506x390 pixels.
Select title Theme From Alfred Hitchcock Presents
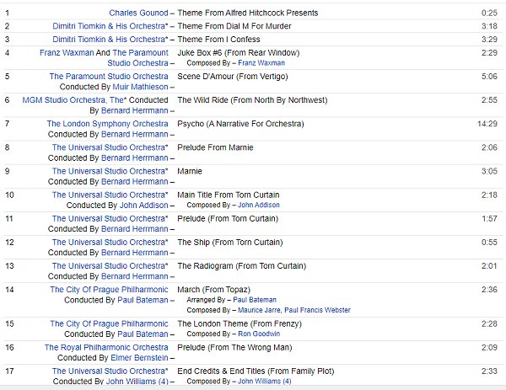tap(247, 13)
